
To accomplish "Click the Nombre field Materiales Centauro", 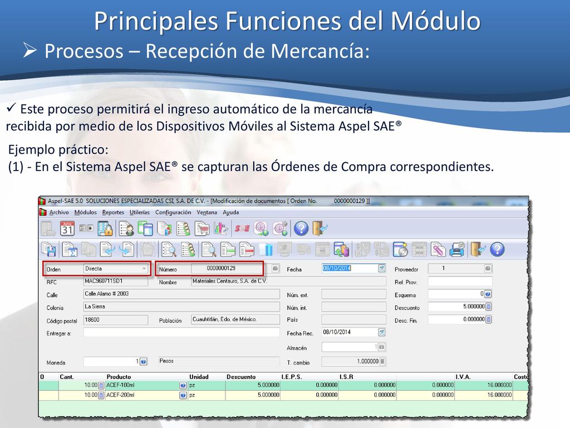I will (x=289, y=281).
